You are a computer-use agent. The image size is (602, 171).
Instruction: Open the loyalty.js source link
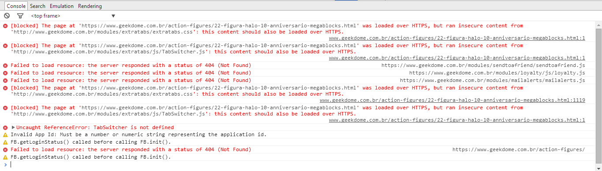(497, 73)
